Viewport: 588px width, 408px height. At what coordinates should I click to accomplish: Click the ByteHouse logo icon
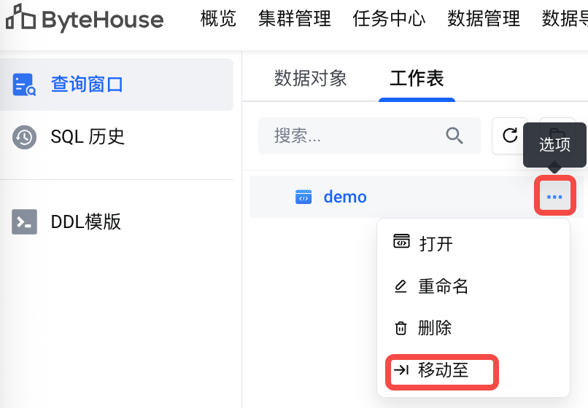20,17
